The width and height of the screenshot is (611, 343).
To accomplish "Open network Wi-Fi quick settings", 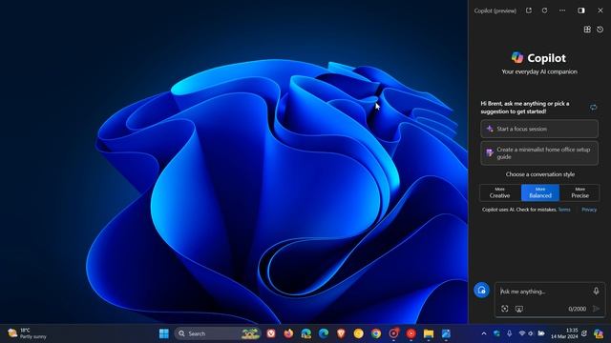I will tap(522, 333).
